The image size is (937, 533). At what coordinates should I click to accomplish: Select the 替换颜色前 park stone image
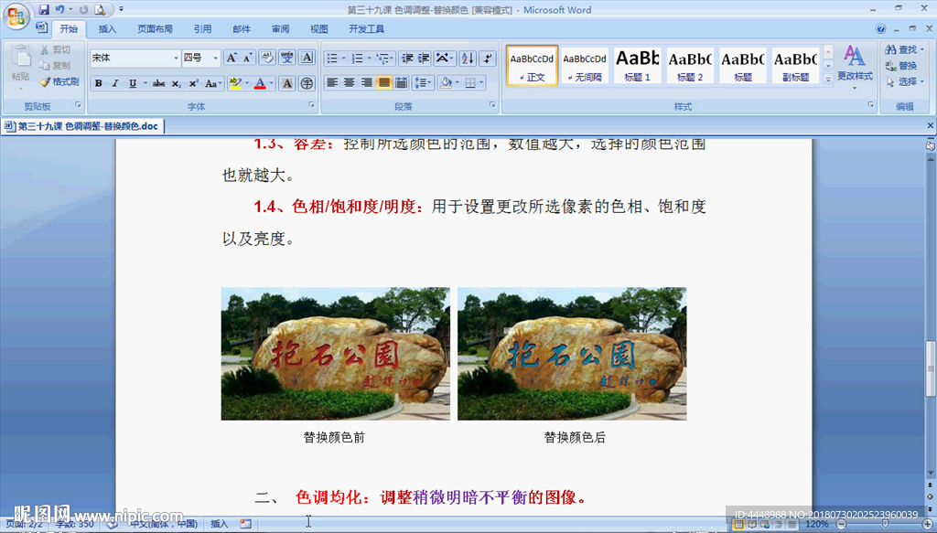[x=335, y=354]
